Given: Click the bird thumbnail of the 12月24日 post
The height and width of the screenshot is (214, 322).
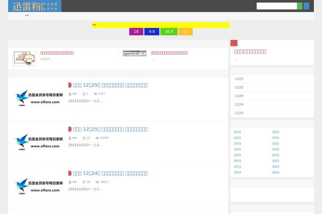Looking at the screenshot, I should (x=39, y=186).
